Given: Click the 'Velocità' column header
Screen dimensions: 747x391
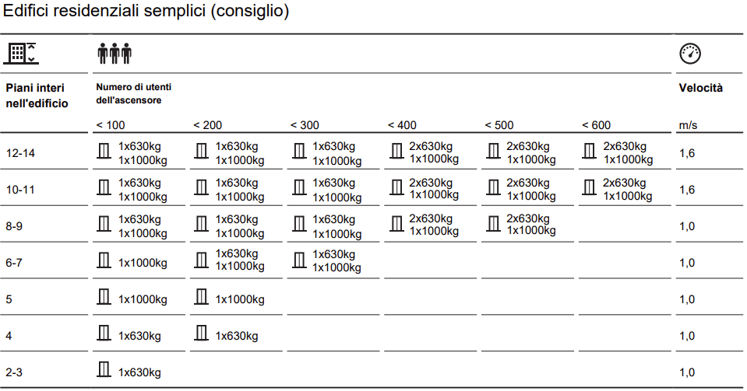Looking at the screenshot, I should click(701, 88).
